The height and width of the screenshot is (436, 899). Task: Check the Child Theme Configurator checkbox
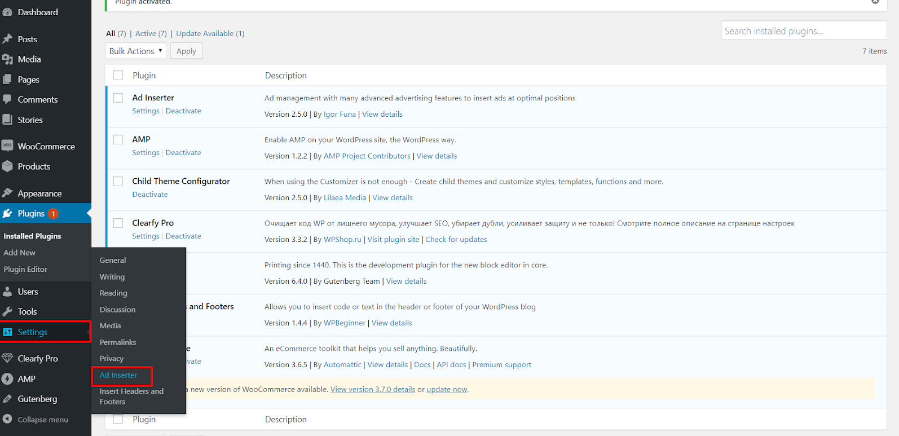118,181
